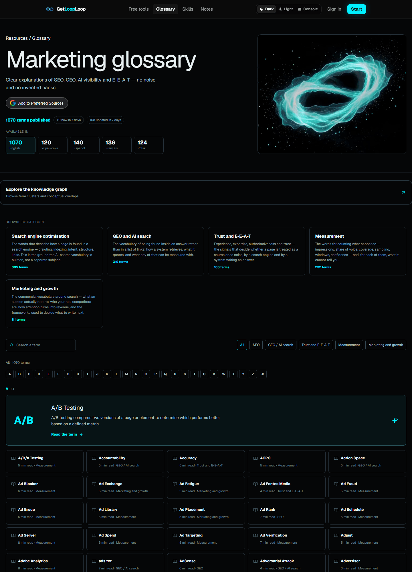Click the GetLoopLoop infinity logo icon
Image resolution: width=412 pixels, height=572 pixels.
(50, 9)
